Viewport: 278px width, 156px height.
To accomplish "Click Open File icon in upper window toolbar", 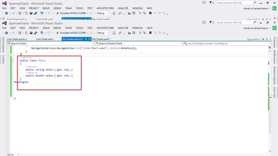I will point(27,13).
